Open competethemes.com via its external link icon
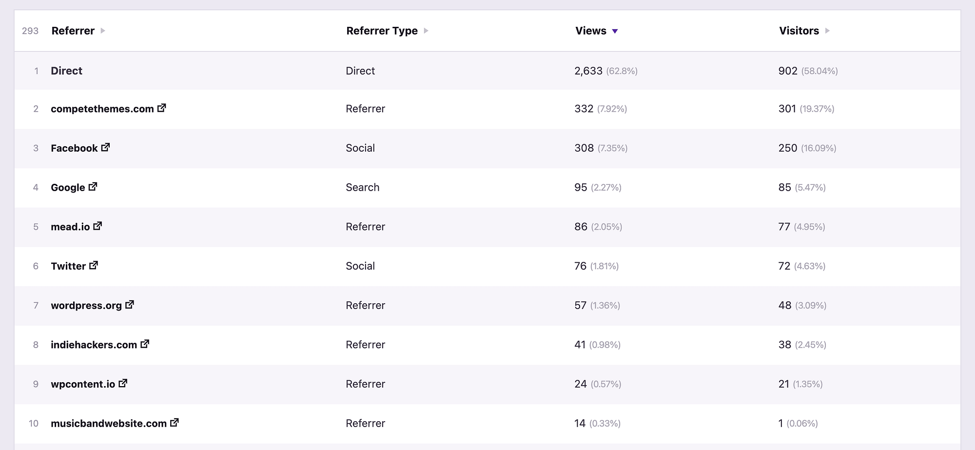This screenshot has height=450, width=975. coord(161,109)
